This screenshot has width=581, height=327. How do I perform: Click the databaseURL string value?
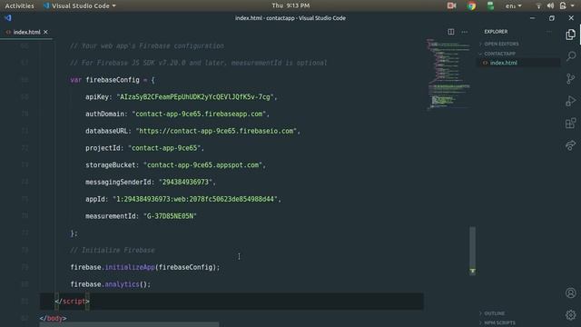click(216, 131)
